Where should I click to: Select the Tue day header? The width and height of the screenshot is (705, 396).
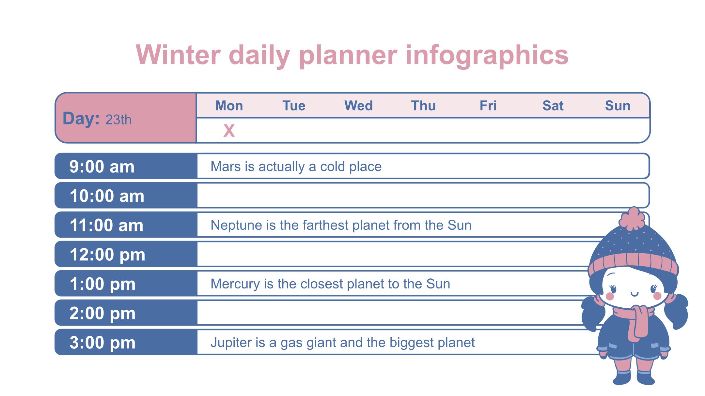pos(294,106)
